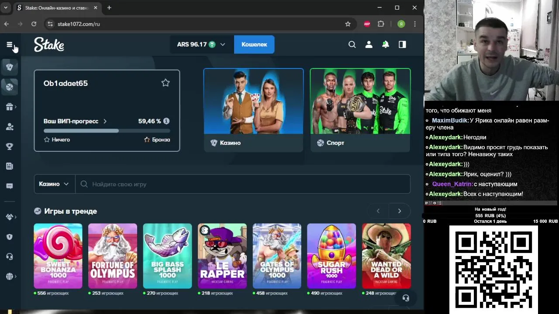
Task: Open the VIP club trophy icon in sidebar
Action: click(9, 147)
